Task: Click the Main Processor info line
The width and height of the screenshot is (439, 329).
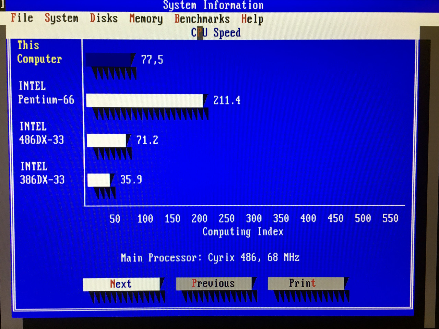Action: [210, 257]
